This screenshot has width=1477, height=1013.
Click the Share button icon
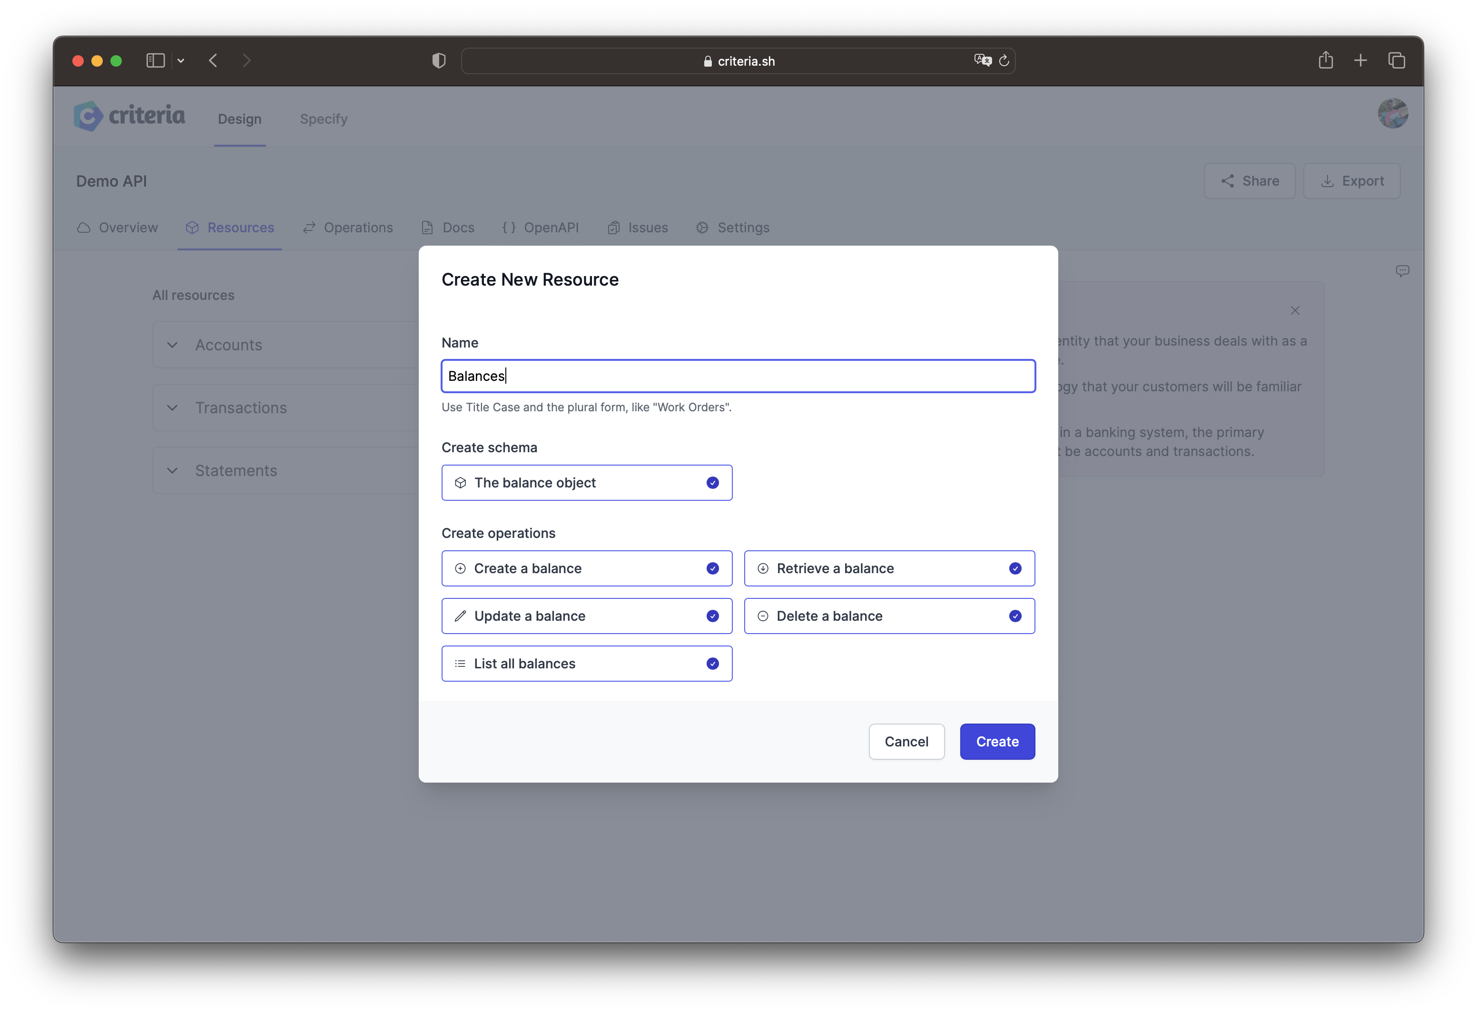click(1228, 179)
